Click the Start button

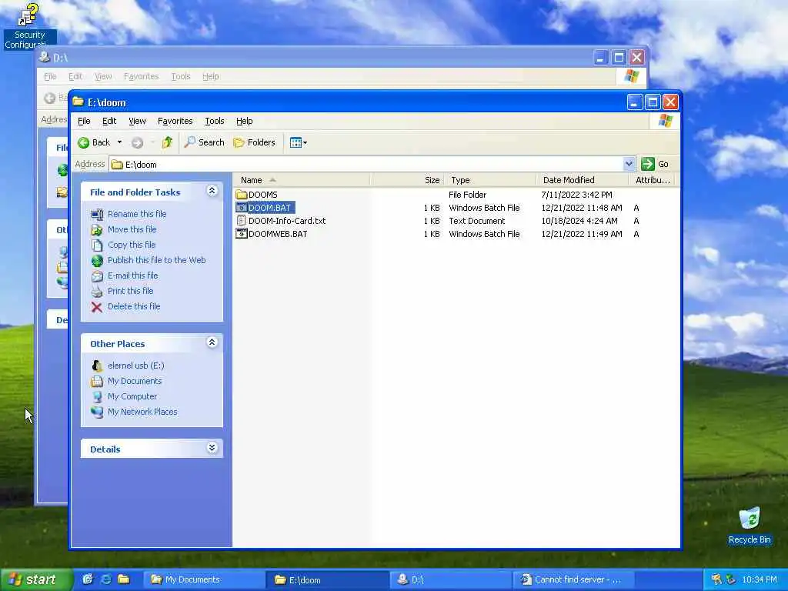(x=35, y=580)
